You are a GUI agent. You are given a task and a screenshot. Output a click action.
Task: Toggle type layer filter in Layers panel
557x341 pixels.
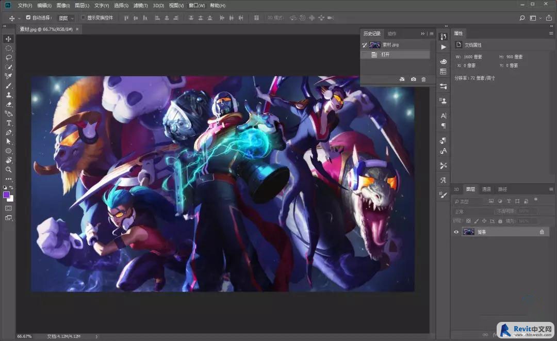tap(509, 201)
